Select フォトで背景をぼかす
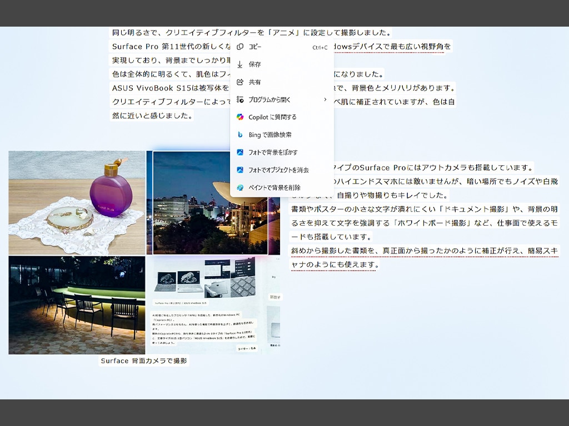The width and height of the screenshot is (569, 426). (x=282, y=152)
